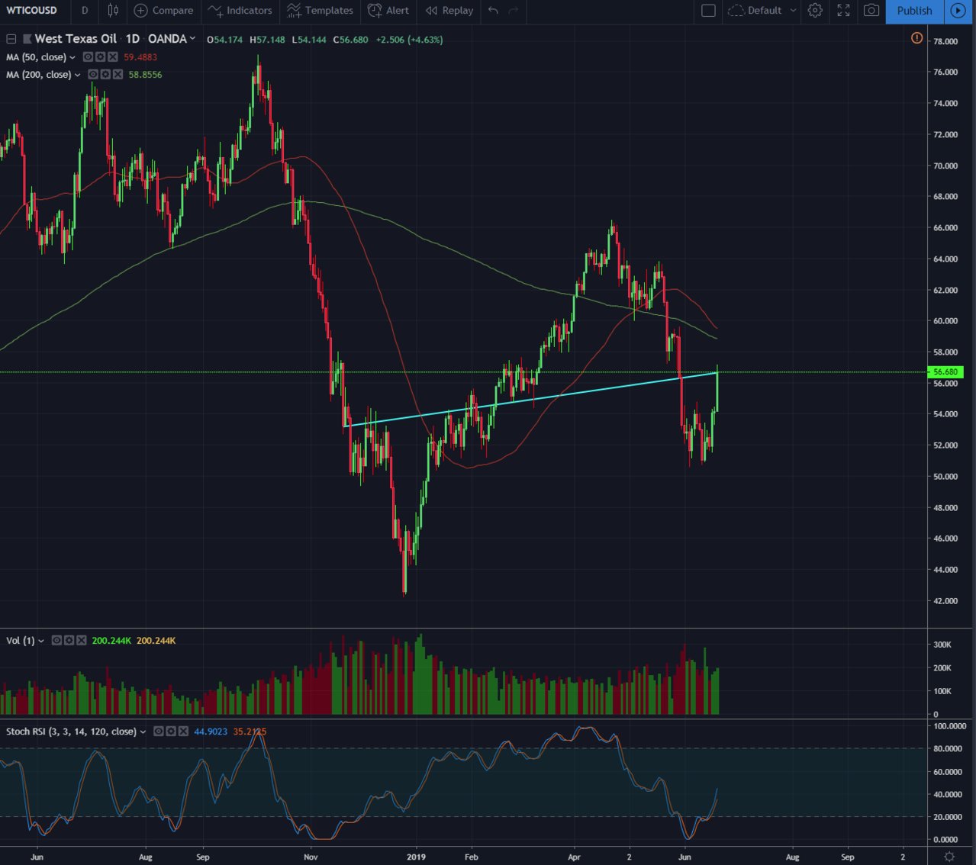
Task: Click the 56.680 current price label
Action: (945, 372)
